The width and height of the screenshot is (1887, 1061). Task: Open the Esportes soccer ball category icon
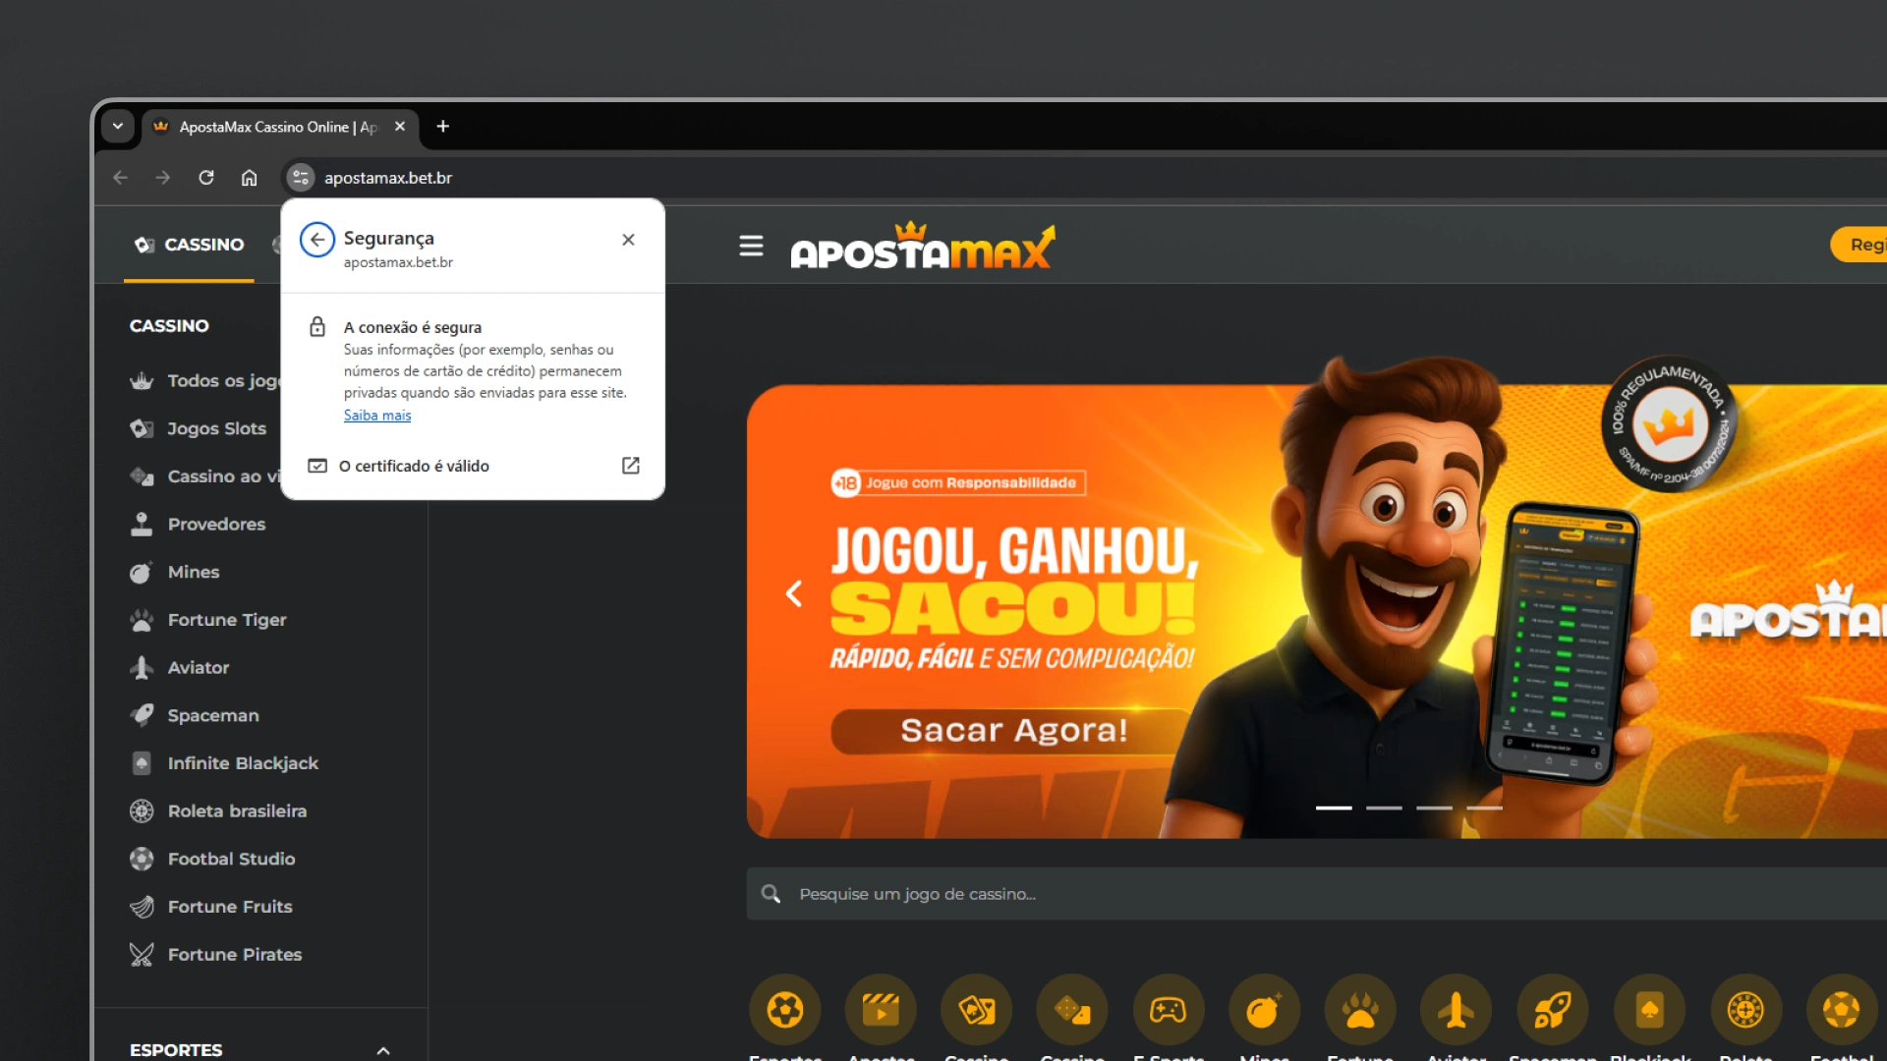[x=784, y=1010]
